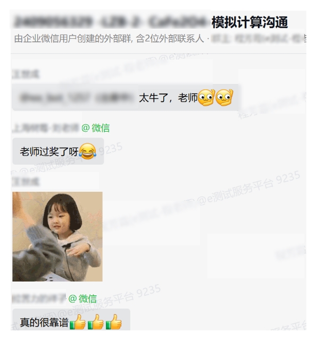This screenshot has height=341, width=317.
Task: Select the 真的很靠谱 message text
Action: point(44,322)
